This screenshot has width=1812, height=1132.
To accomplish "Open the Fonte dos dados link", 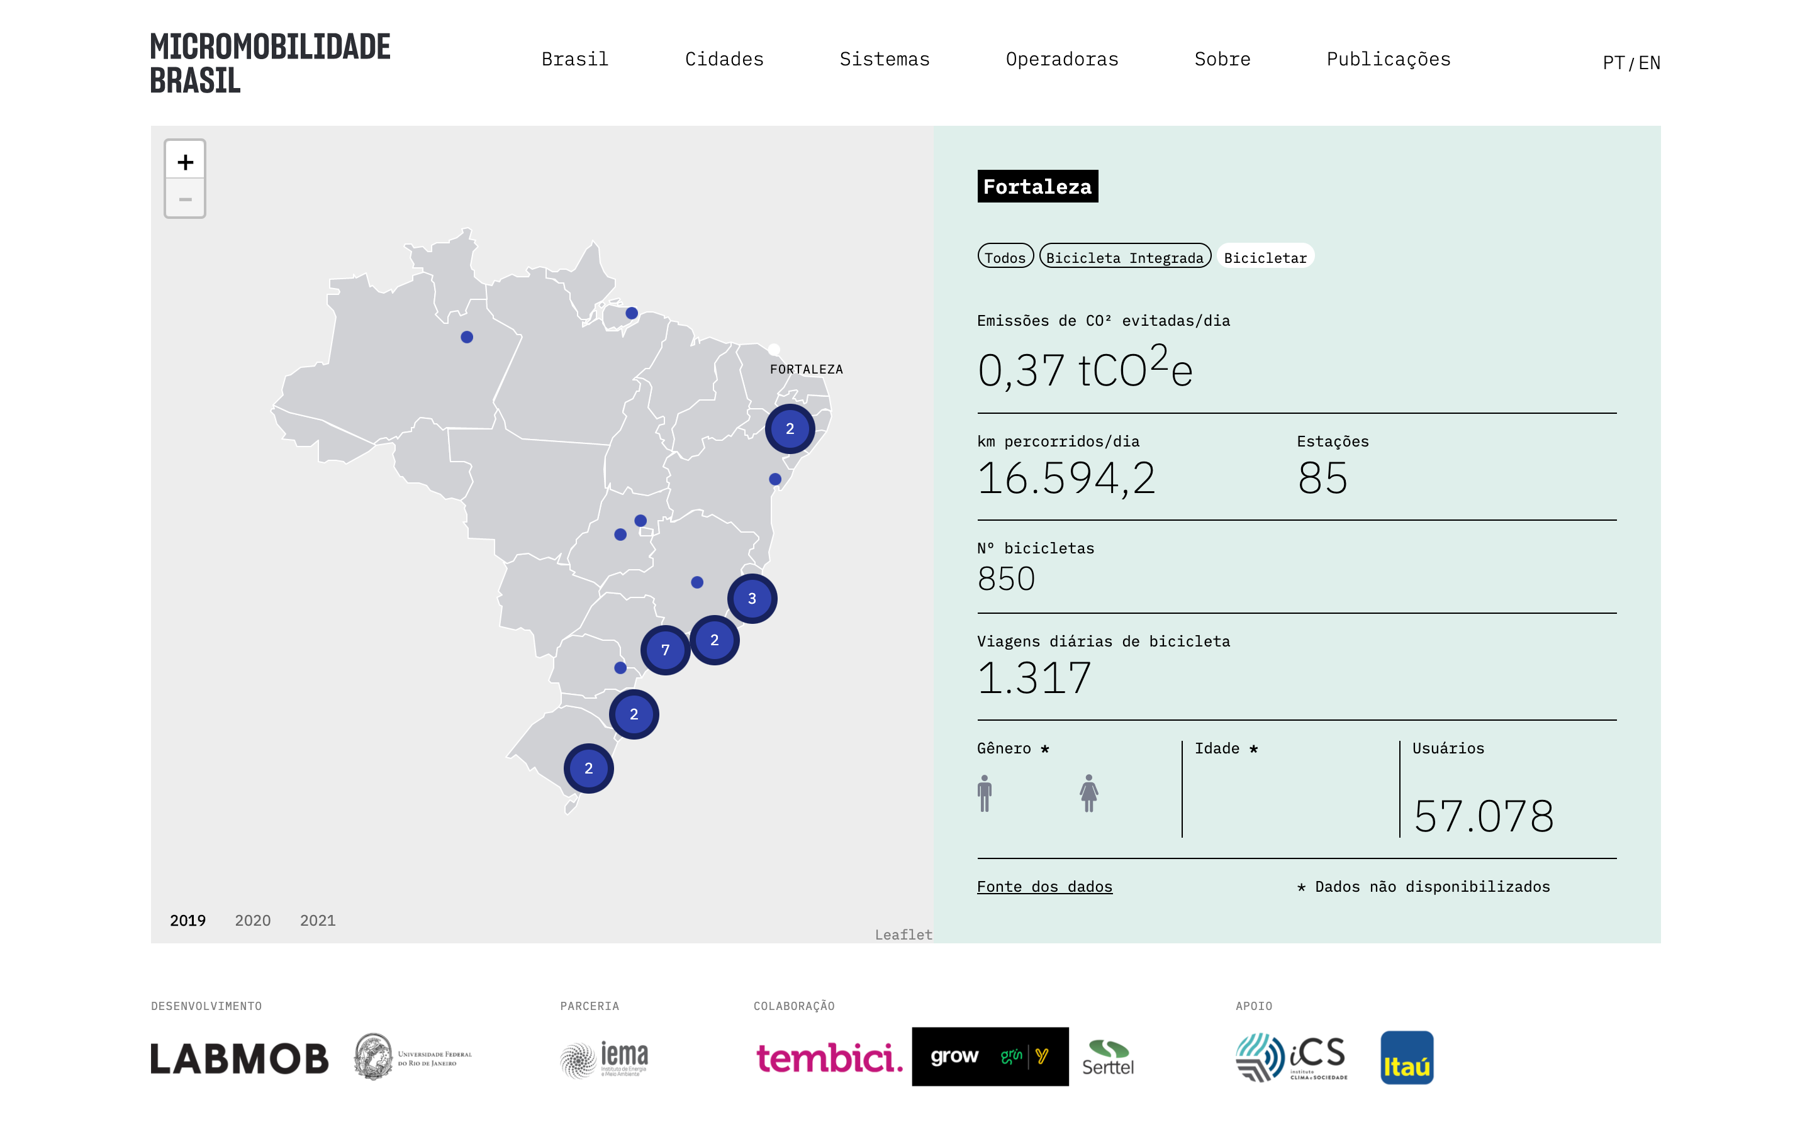I will [1044, 887].
